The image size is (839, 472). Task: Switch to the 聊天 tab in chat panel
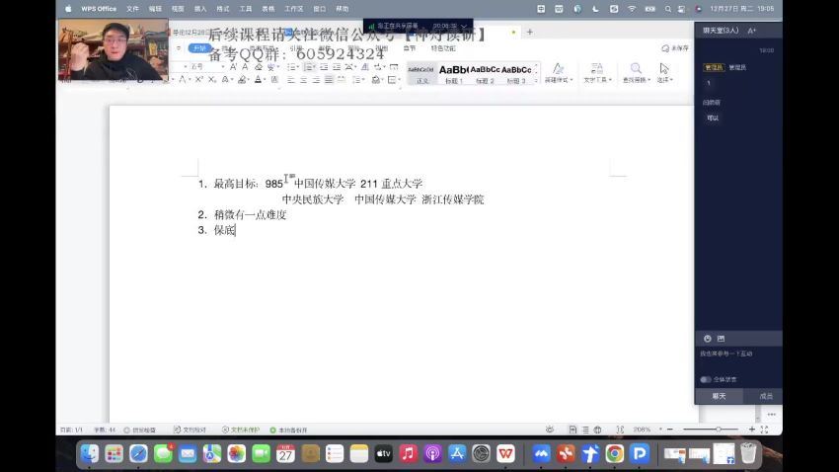[719, 396]
